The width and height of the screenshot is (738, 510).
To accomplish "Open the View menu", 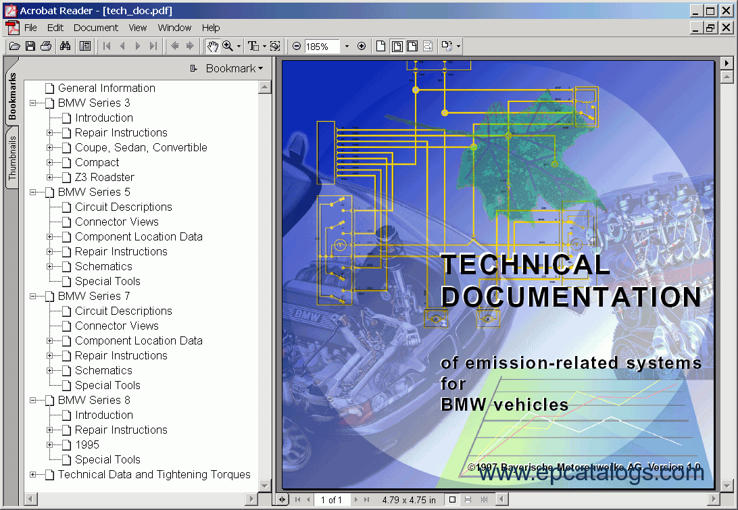I will (138, 28).
